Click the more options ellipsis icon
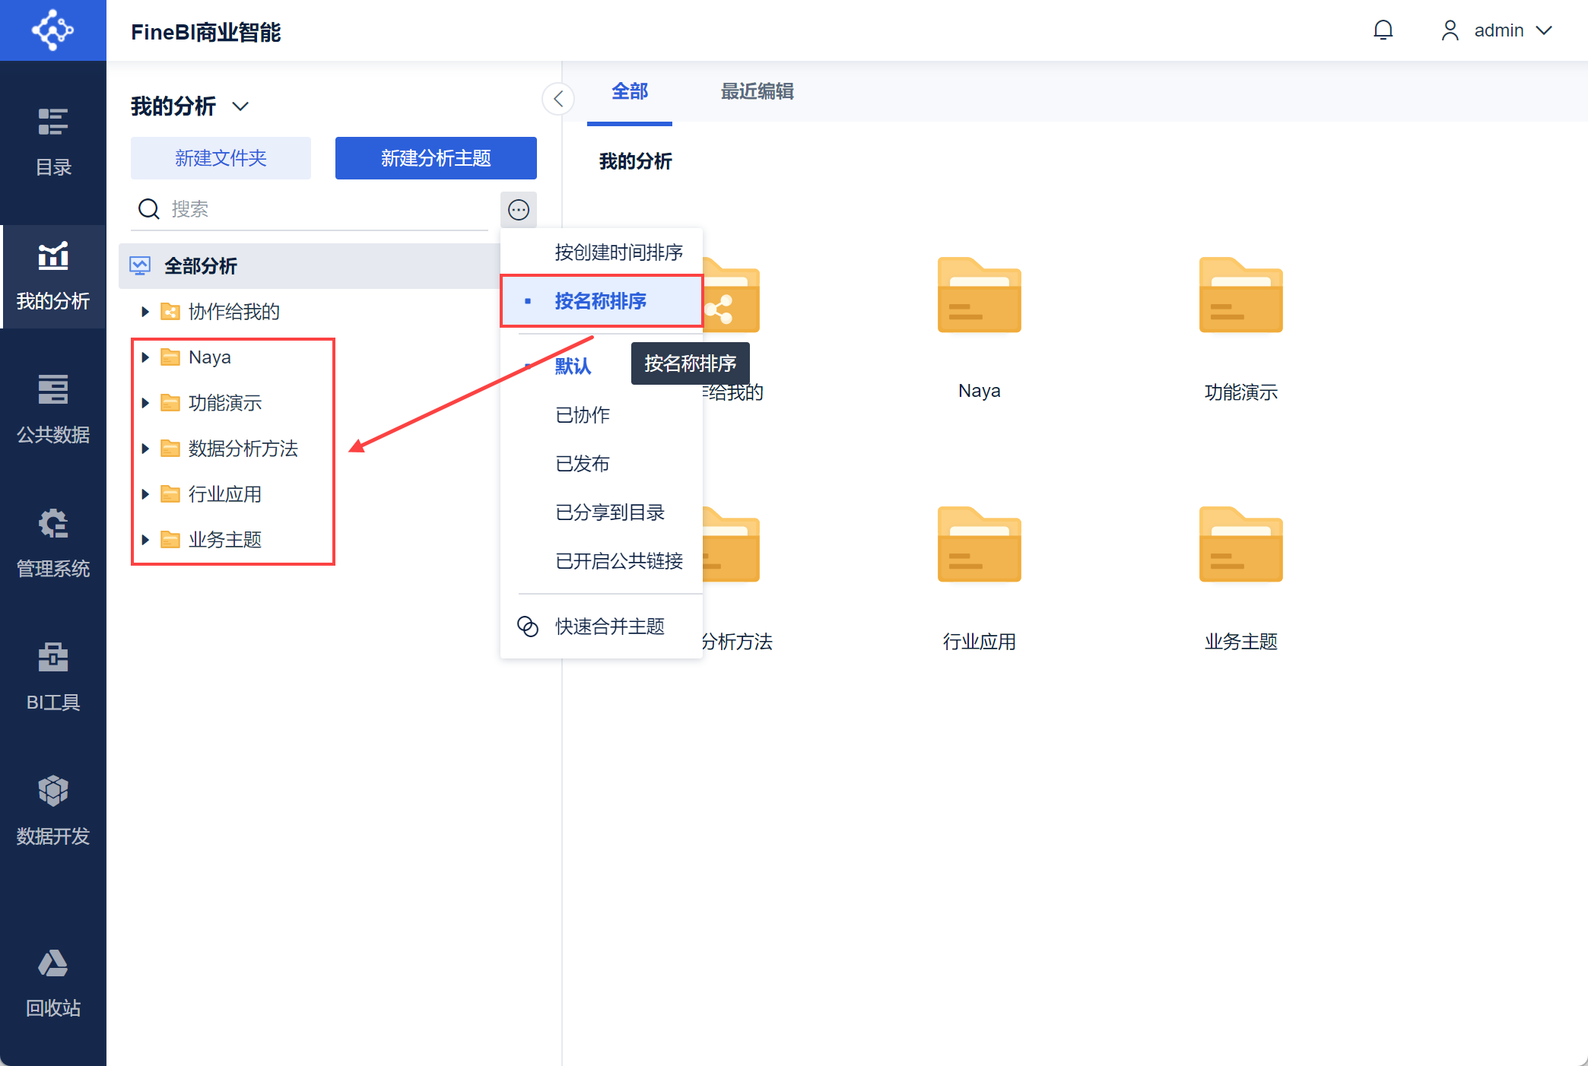1588x1066 pixels. pyautogui.click(x=519, y=209)
